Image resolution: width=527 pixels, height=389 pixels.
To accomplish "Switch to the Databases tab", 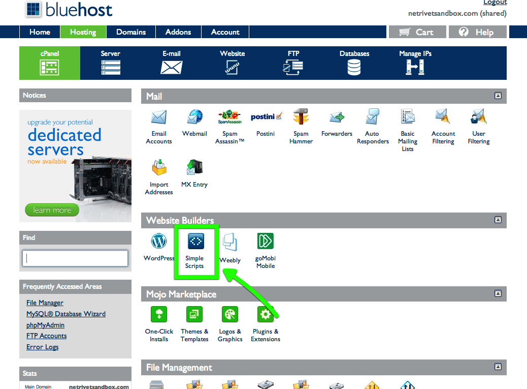I will coord(354,63).
